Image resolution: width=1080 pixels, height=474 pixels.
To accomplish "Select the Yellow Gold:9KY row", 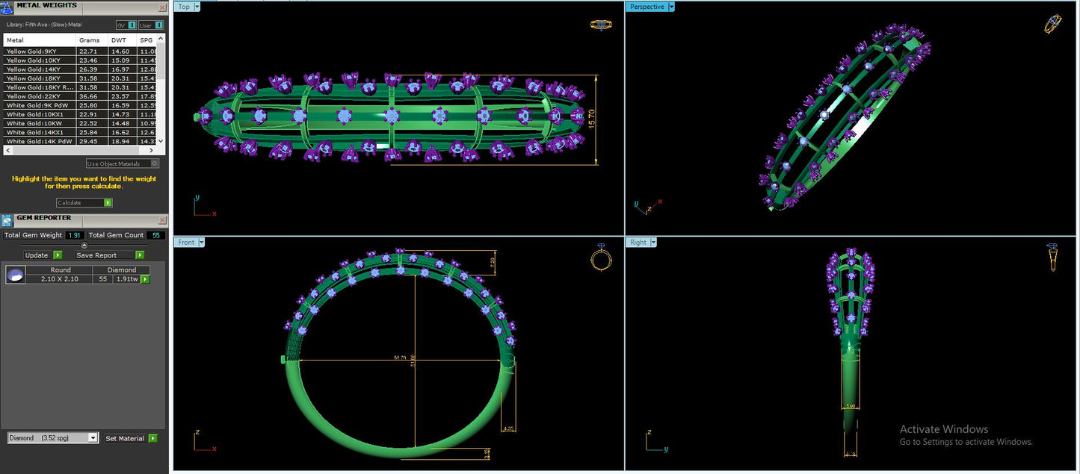I will point(81,52).
